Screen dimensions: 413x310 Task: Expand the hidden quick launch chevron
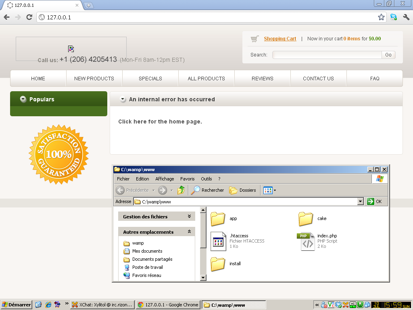[x=67, y=304]
